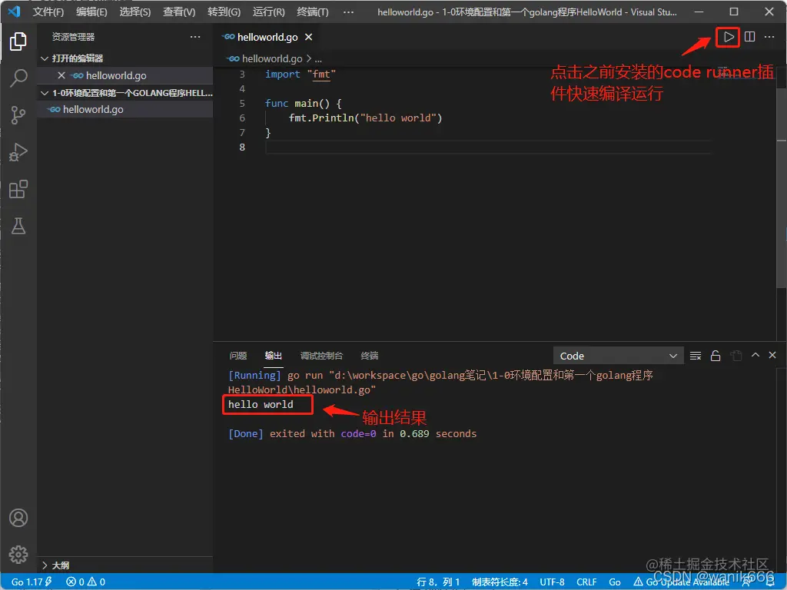The width and height of the screenshot is (787, 590).
Task: Show more menu bar items ellipsis
Action: coord(348,12)
